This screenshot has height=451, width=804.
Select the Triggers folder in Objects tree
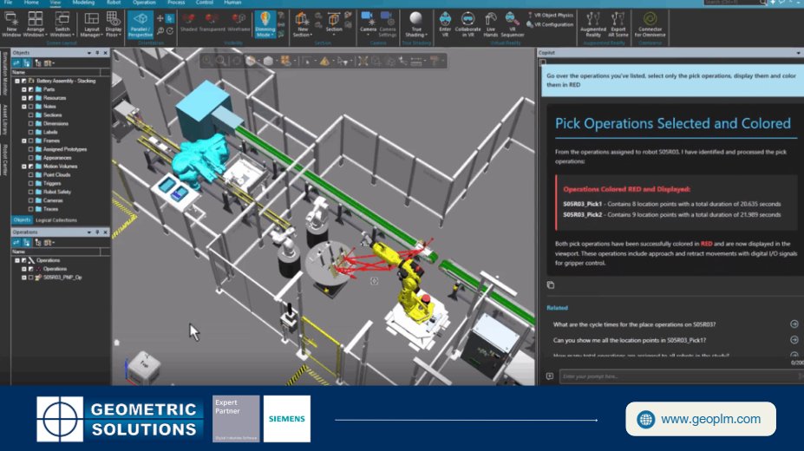[x=52, y=184]
